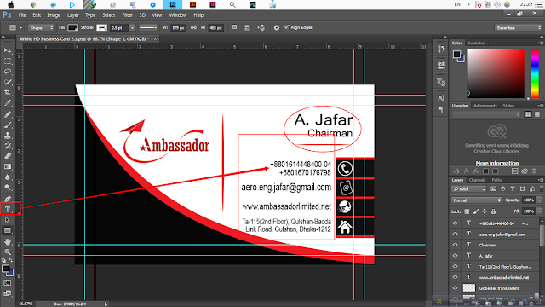Click the Stroke color swatch
Screen dimensions: 545x307
point(101,27)
